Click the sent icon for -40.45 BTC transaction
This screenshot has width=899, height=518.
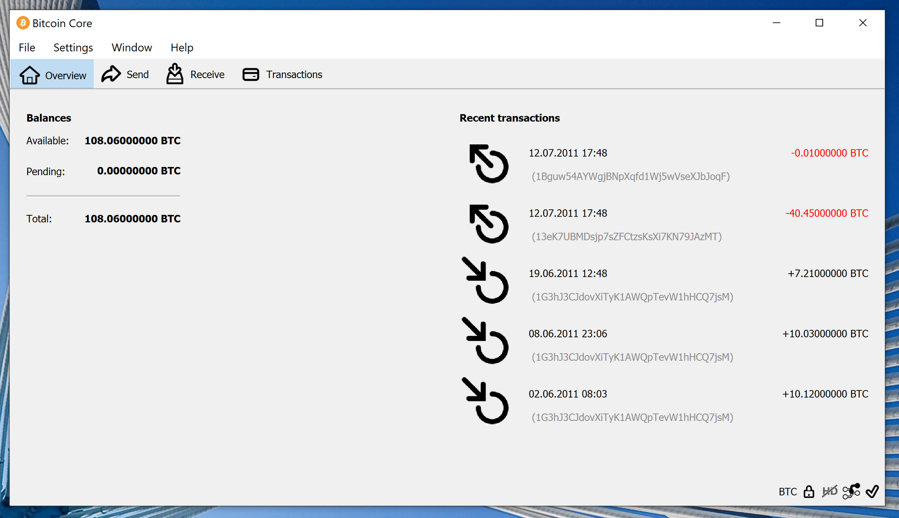488,224
